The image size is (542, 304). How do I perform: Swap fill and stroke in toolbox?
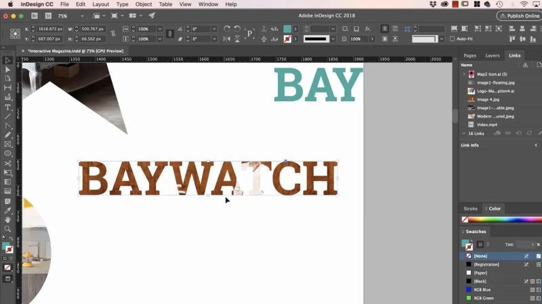pos(12,238)
